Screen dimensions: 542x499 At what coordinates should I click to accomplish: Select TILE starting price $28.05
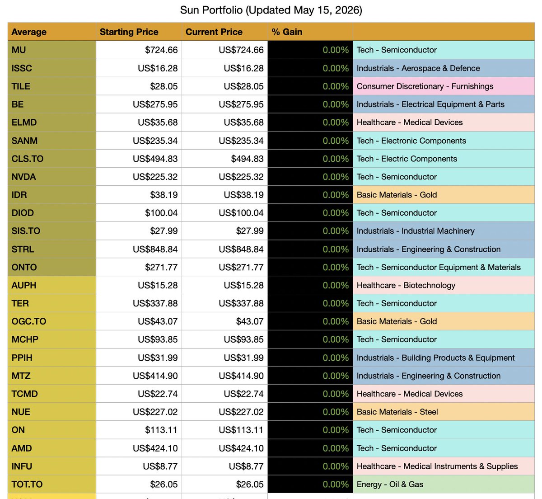(139, 86)
